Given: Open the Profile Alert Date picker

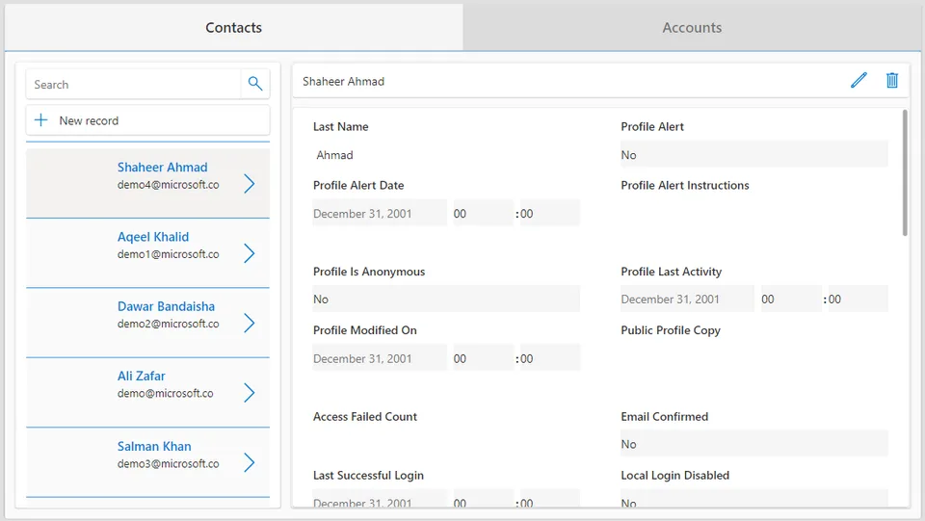Looking at the screenshot, I should point(380,214).
